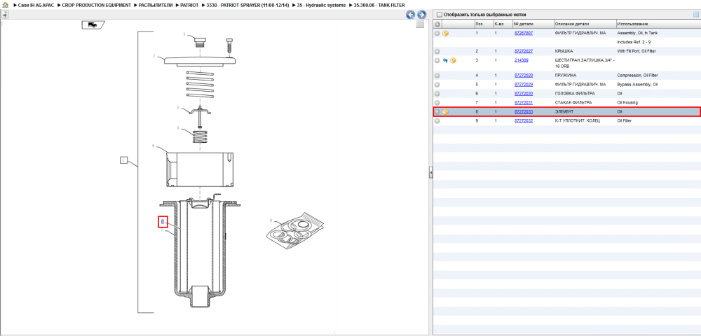Select the КРЫШКА description cell
The height and width of the screenshot is (336, 701).
[564, 51]
